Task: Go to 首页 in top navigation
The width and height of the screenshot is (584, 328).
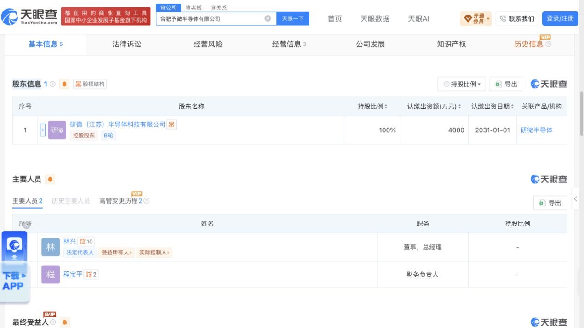Action: tap(335, 18)
